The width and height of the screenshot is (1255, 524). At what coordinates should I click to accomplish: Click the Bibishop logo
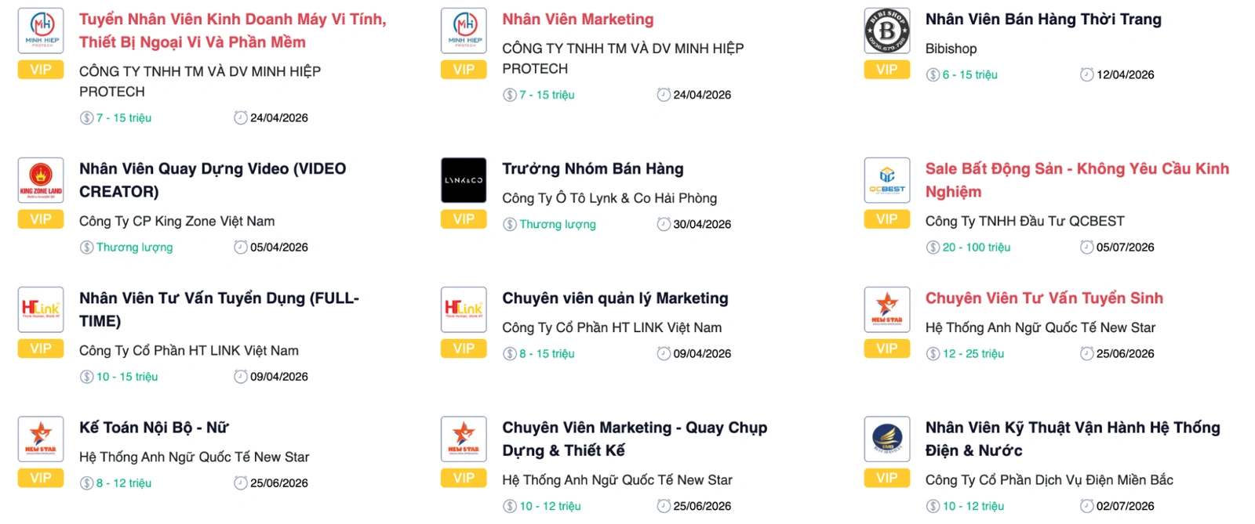tap(887, 31)
